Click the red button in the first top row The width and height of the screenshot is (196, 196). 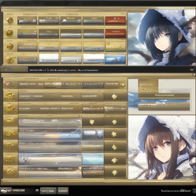click(115, 20)
